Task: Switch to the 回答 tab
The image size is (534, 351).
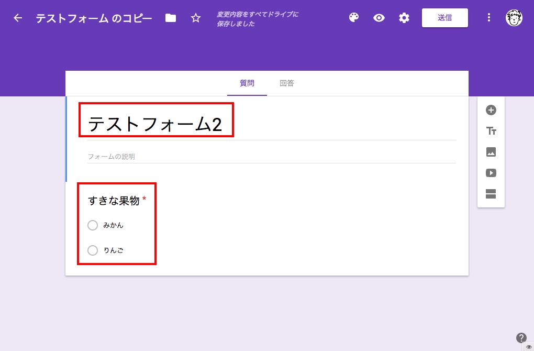Action: point(287,83)
